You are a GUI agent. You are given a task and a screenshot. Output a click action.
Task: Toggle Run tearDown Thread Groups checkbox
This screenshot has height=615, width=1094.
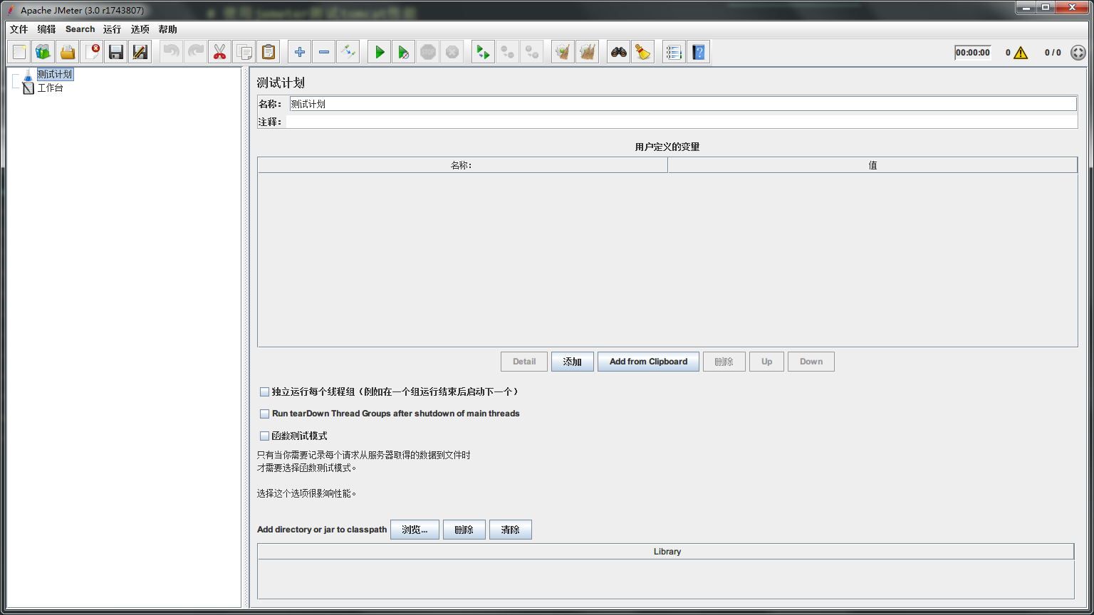pyautogui.click(x=265, y=414)
